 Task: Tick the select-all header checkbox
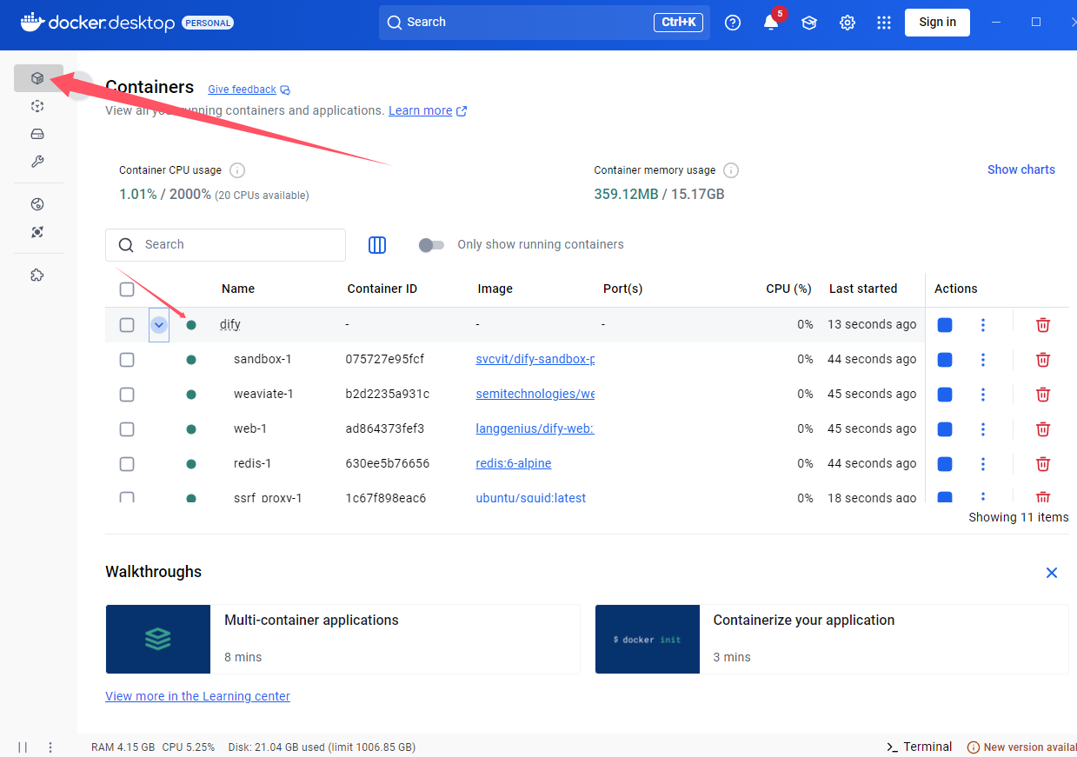[127, 289]
